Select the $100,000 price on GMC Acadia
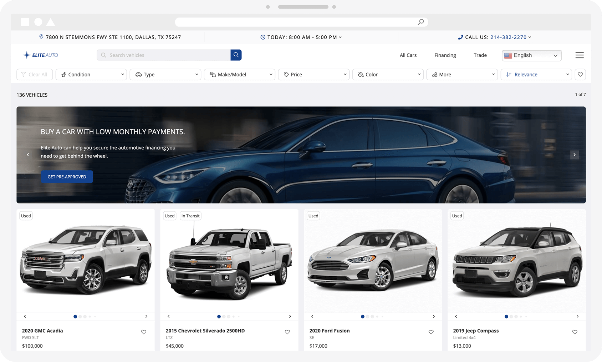602x362 pixels. (32, 346)
